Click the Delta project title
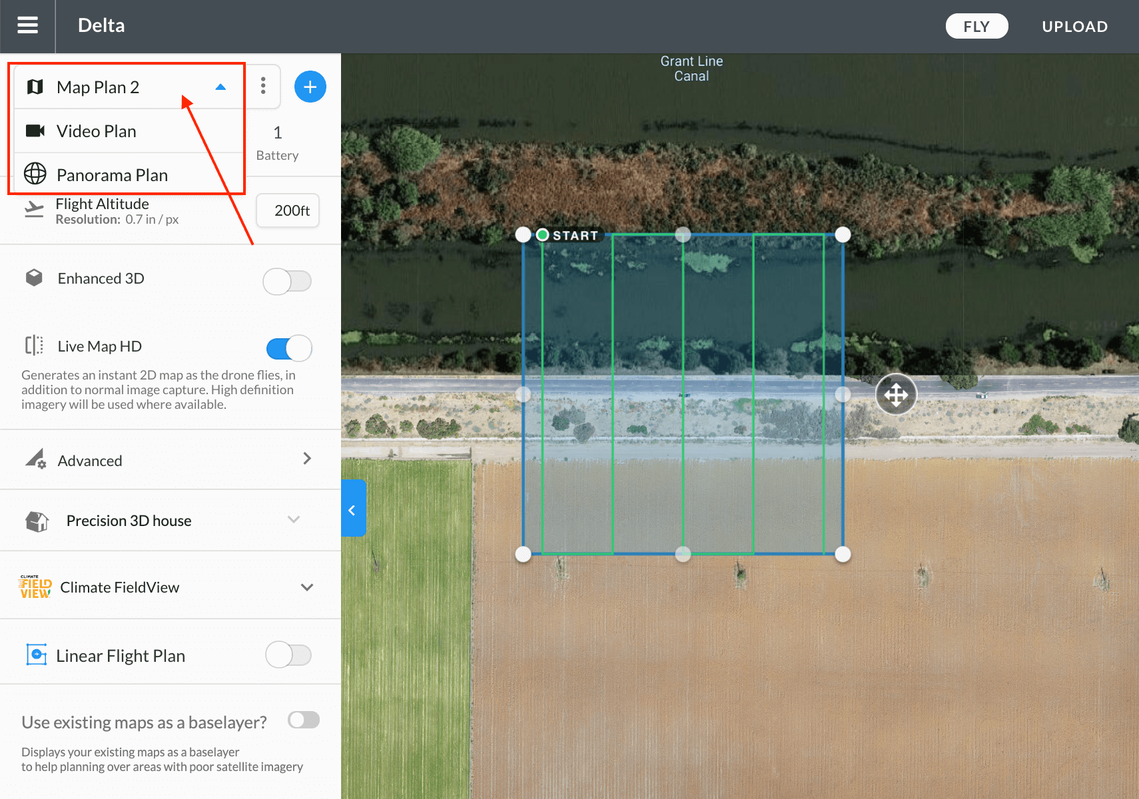 click(101, 25)
